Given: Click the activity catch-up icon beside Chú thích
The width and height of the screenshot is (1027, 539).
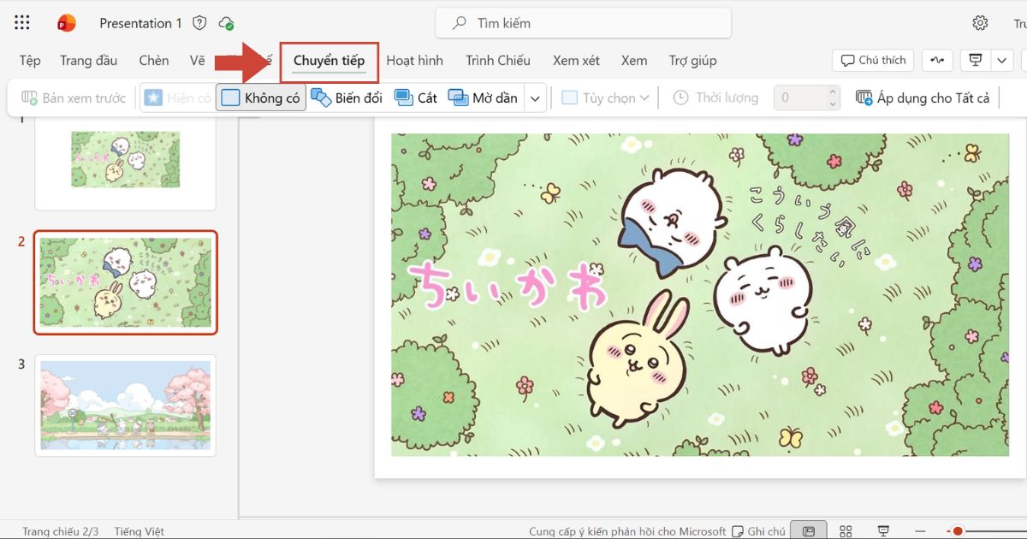Looking at the screenshot, I should [x=939, y=60].
